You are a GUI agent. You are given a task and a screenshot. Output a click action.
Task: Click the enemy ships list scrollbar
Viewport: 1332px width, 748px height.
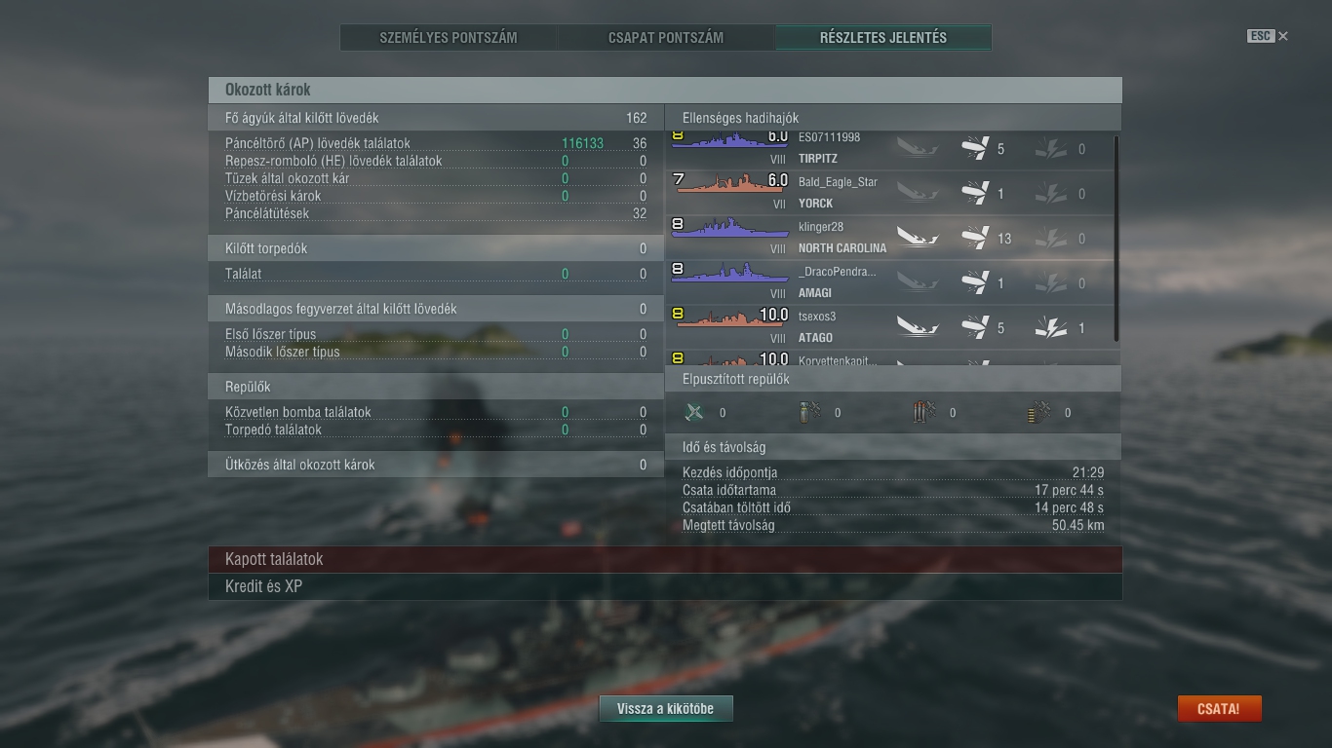click(1117, 239)
